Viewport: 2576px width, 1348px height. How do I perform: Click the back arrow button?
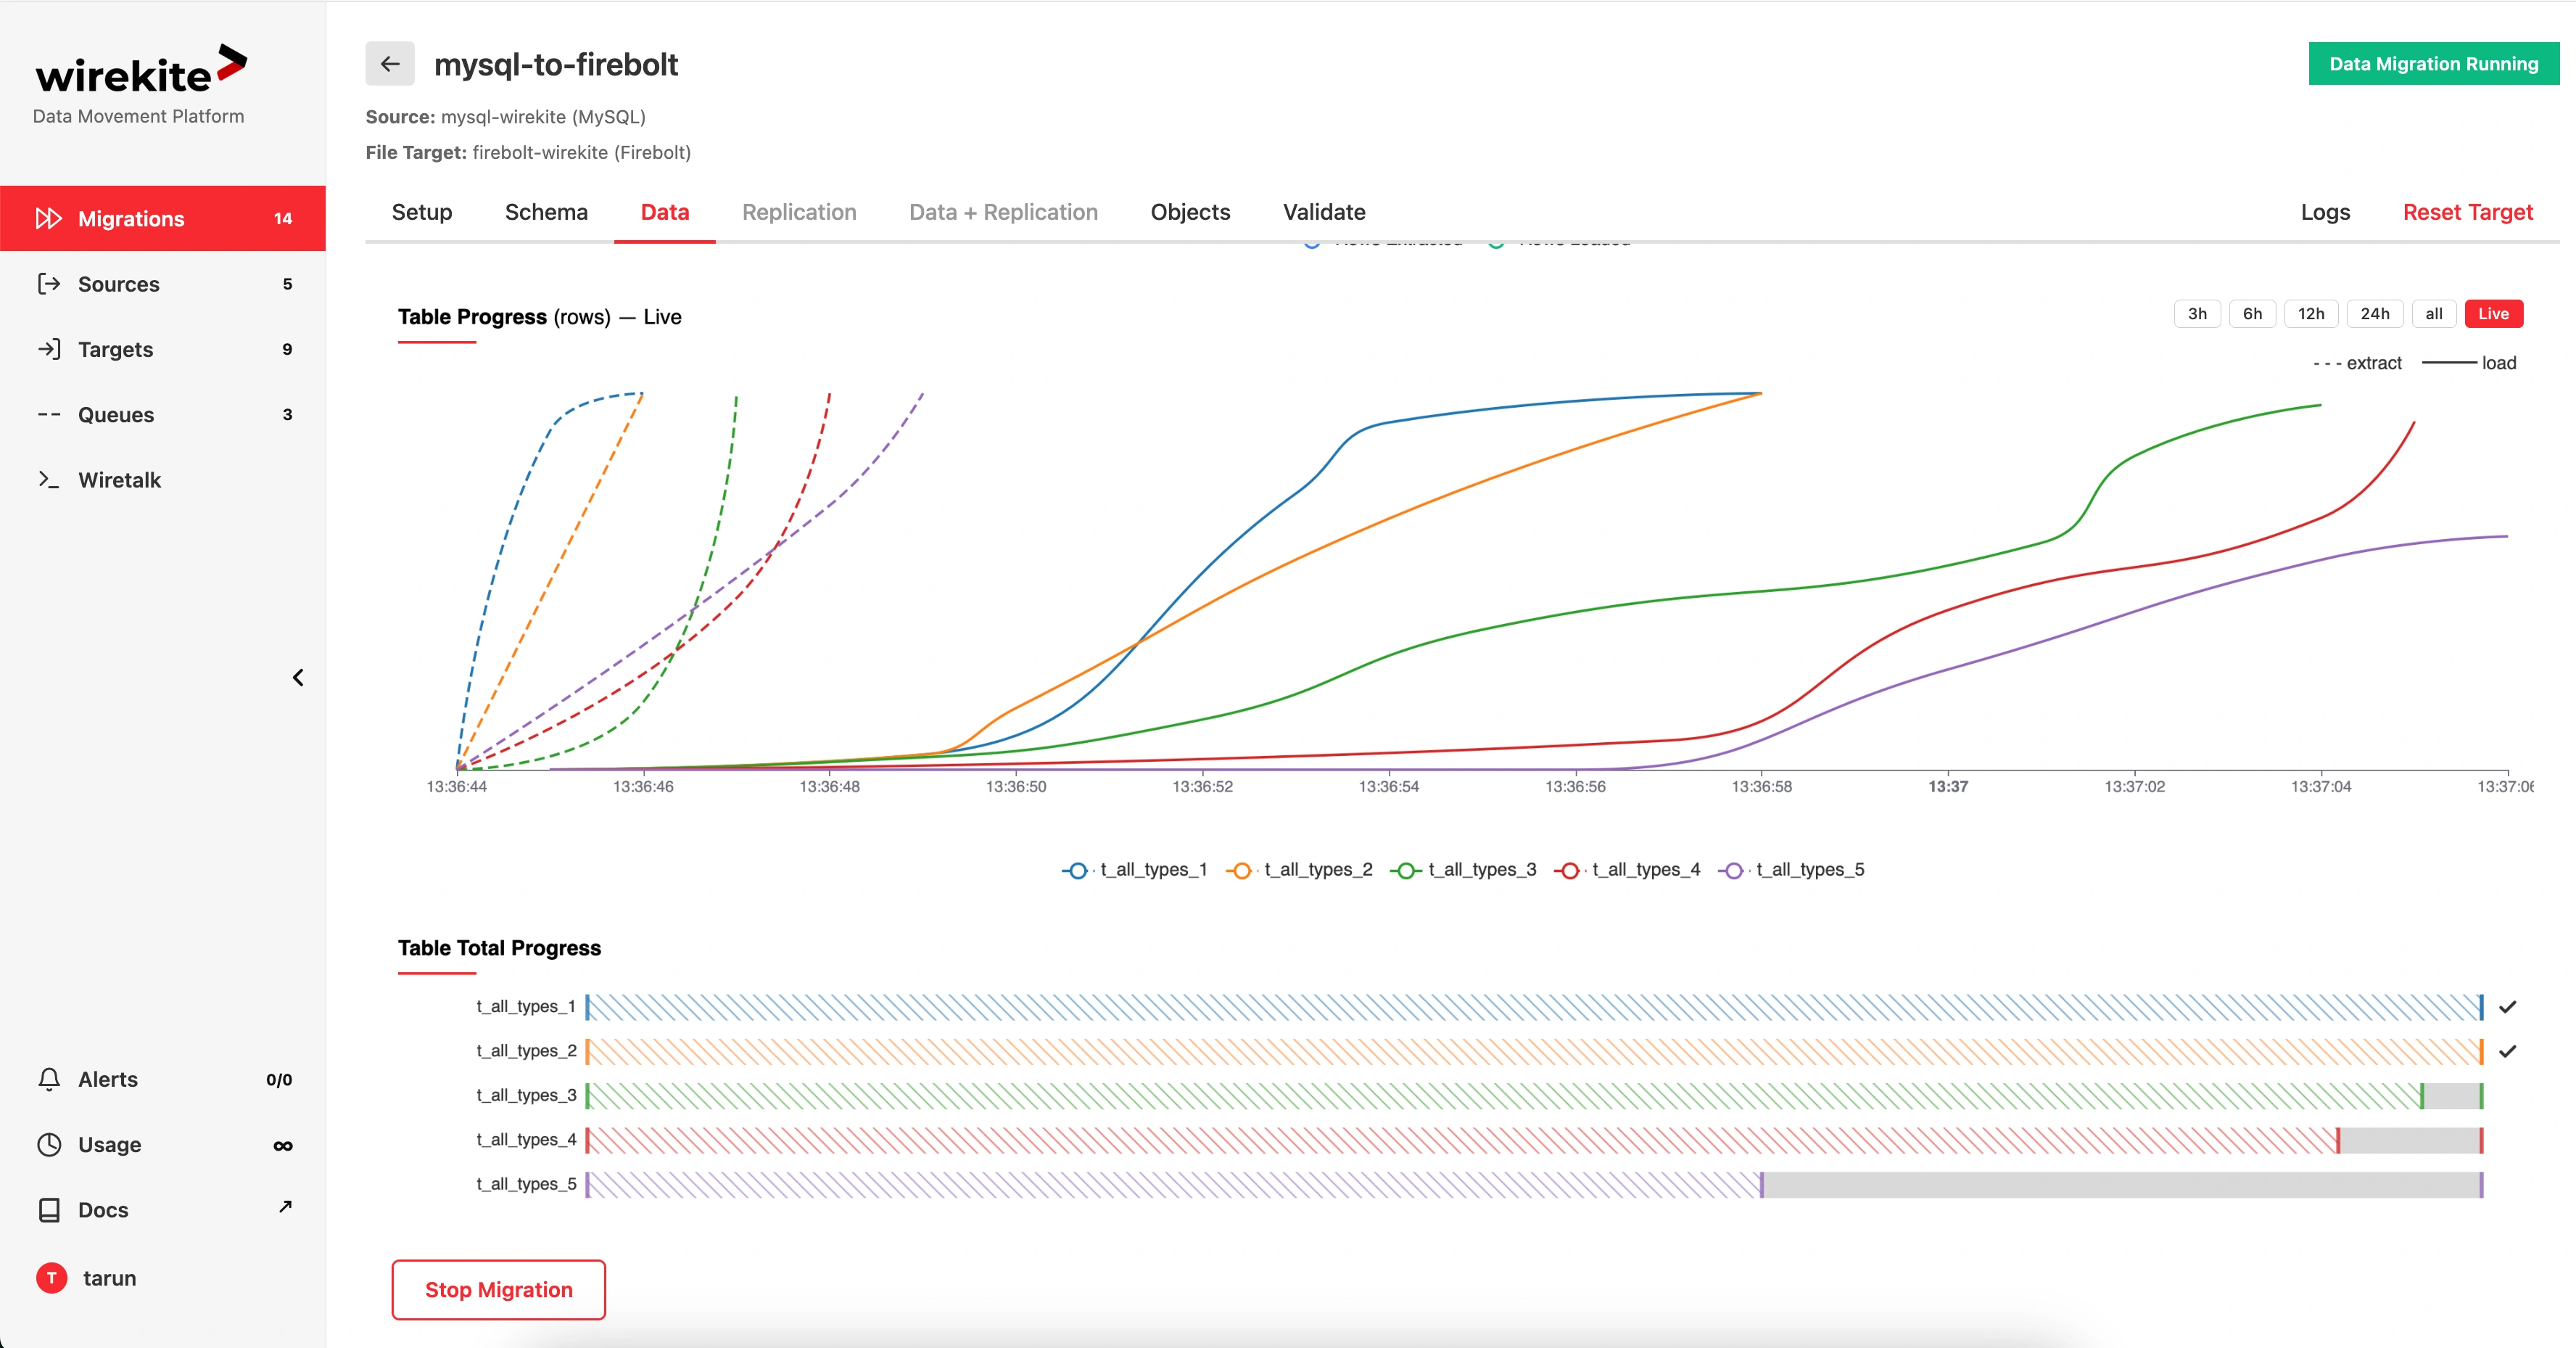tap(390, 64)
